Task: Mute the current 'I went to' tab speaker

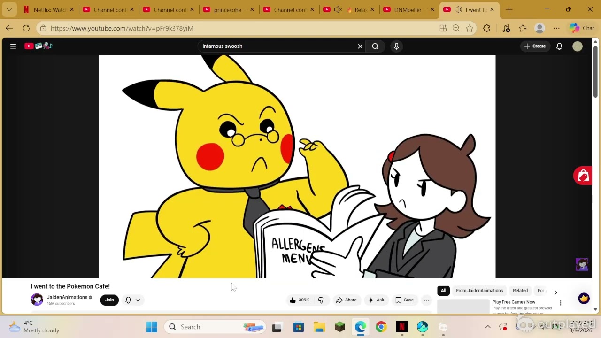Action: 458,9
